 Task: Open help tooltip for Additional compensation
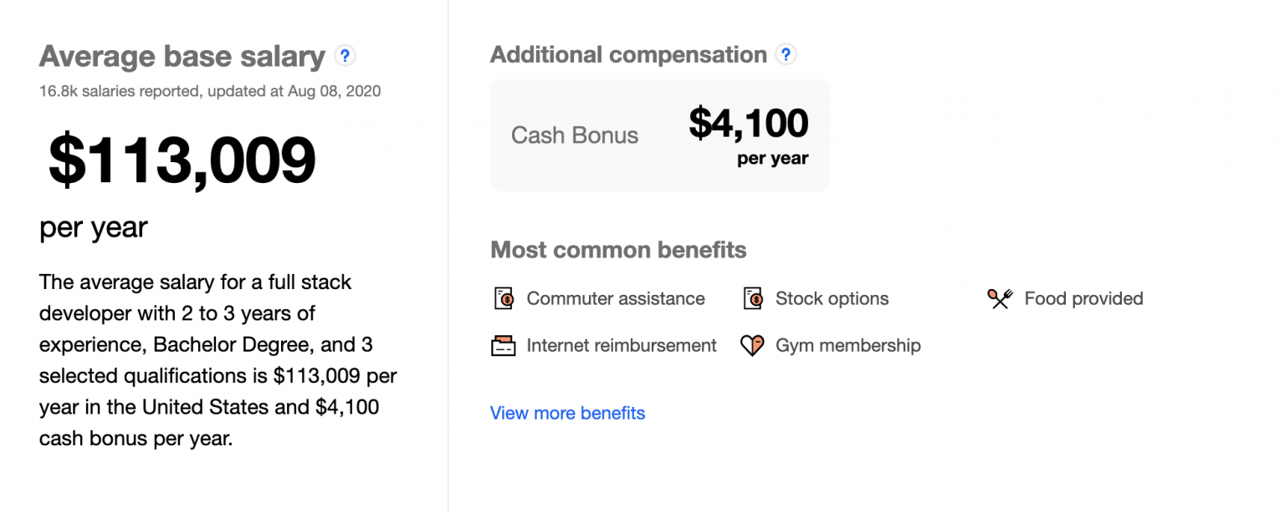785,55
